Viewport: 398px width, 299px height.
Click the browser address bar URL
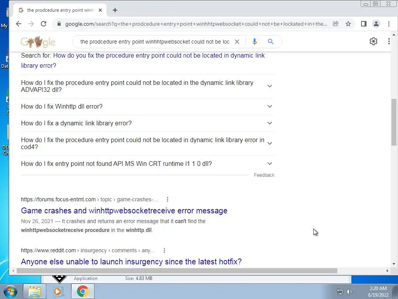tap(196, 24)
